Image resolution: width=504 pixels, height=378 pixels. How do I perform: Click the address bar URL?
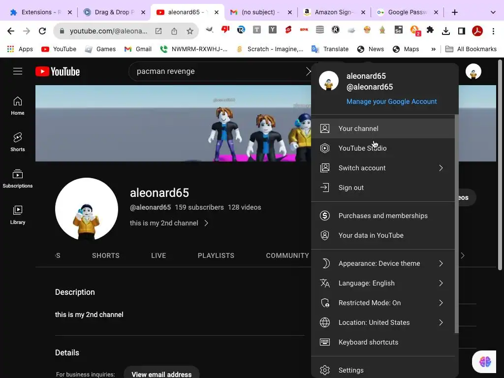pyautogui.click(x=108, y=31)
